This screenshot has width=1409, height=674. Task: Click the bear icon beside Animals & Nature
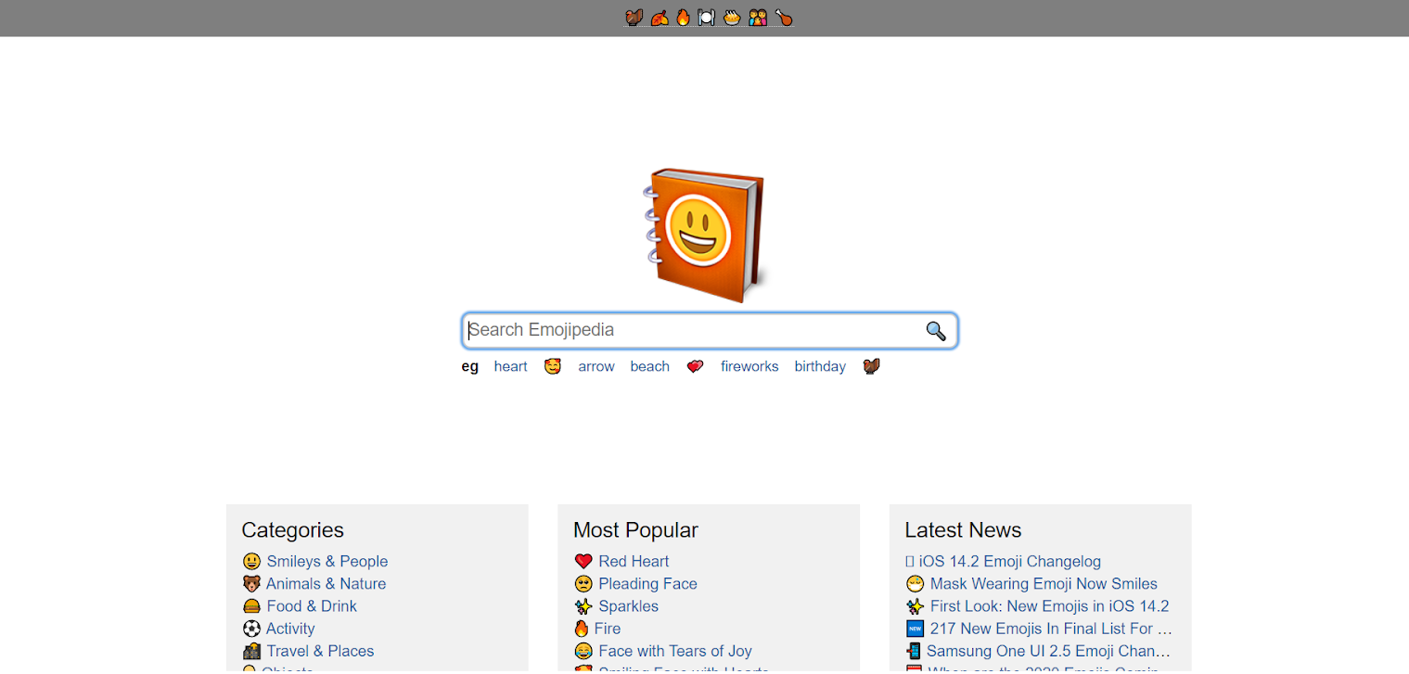click(x=251, y=584)
